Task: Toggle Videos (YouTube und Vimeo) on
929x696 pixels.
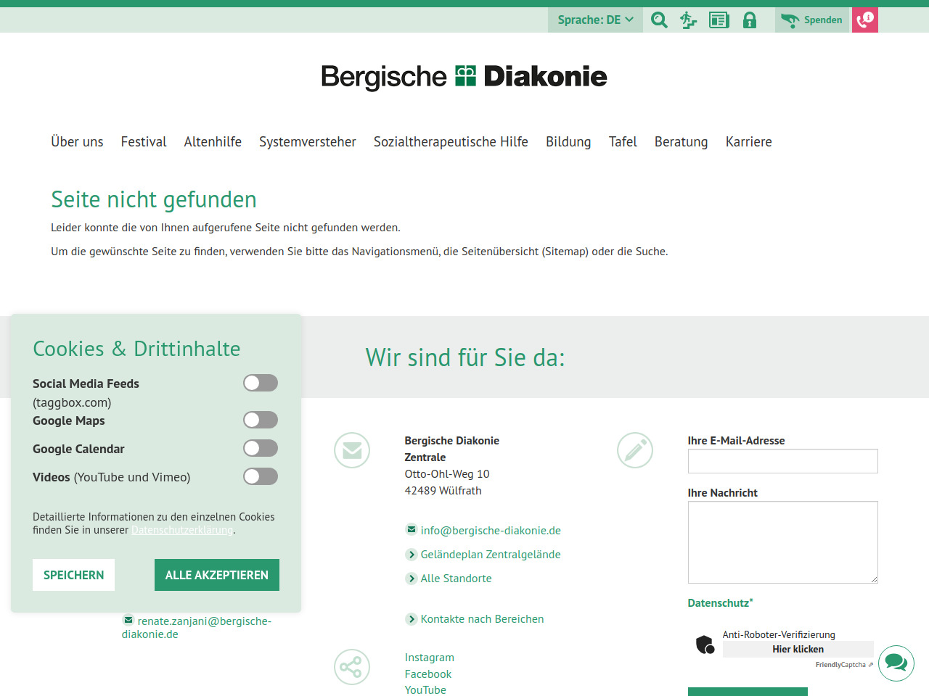Action: 261,476
